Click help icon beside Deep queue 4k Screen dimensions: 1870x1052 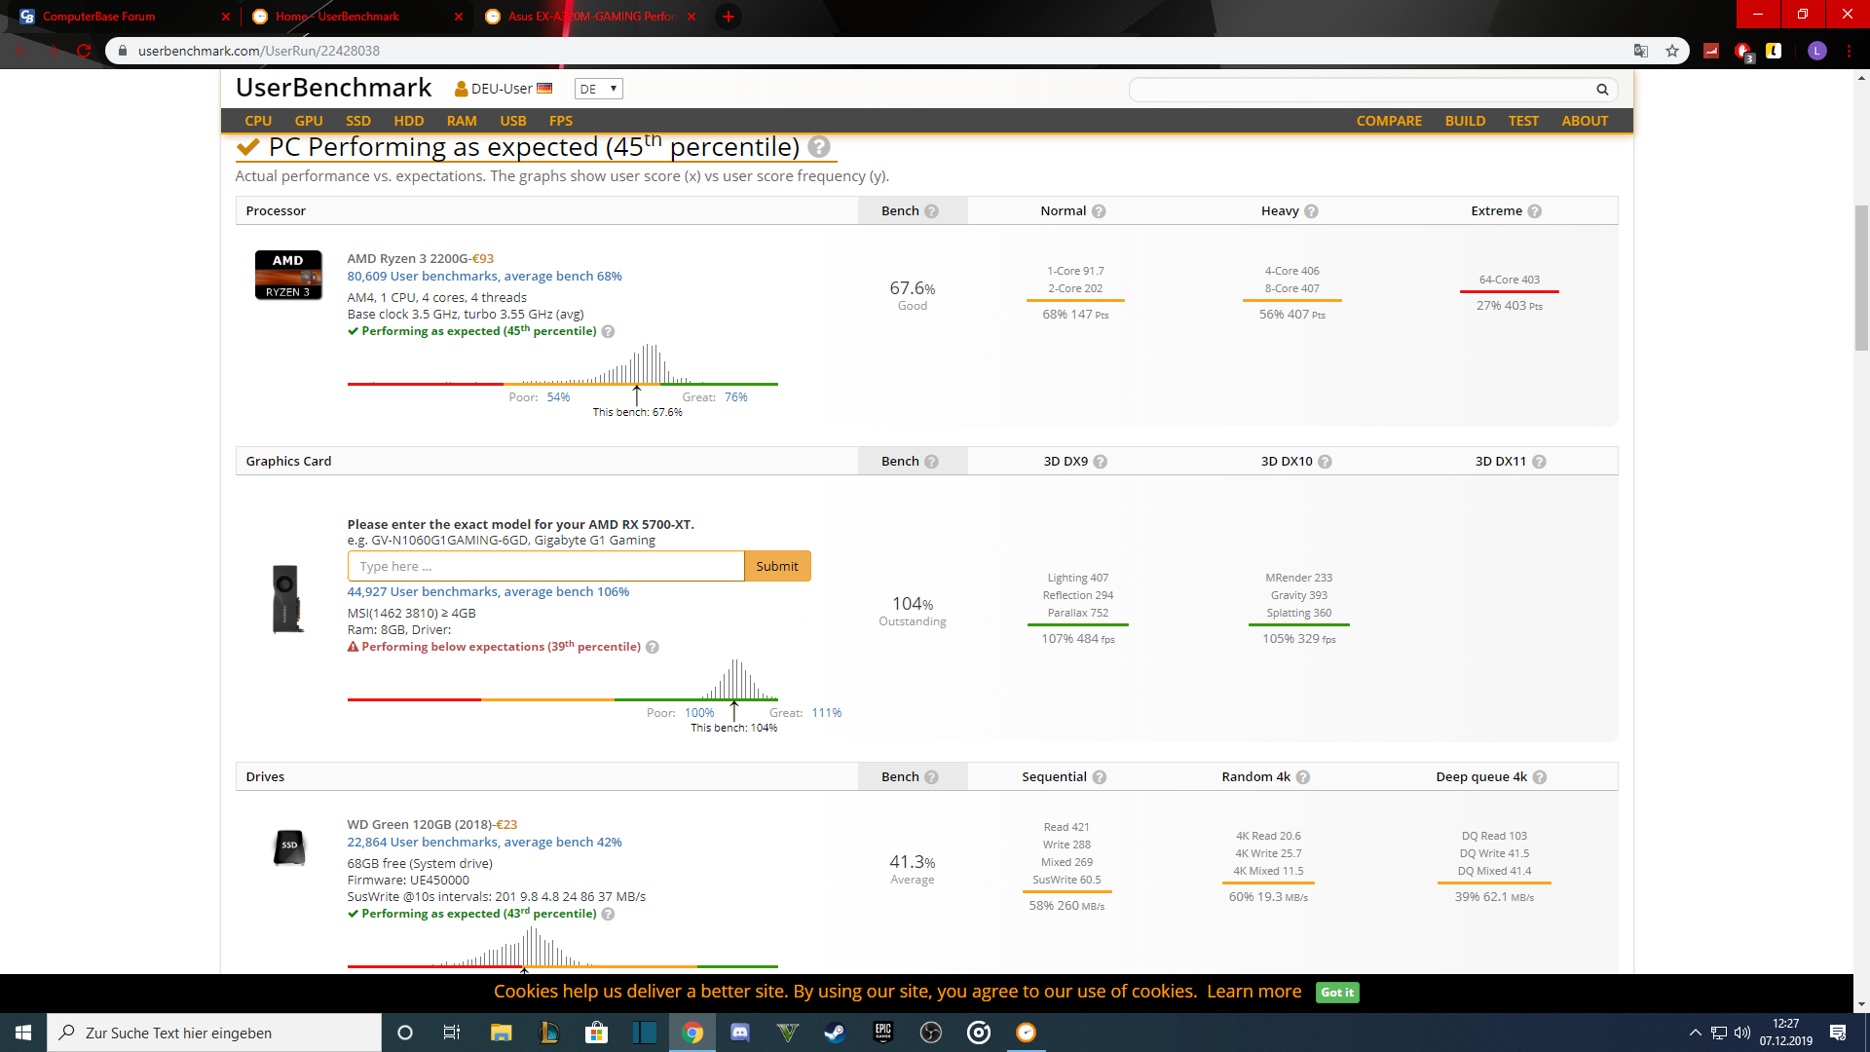[x=1540, y=777]
